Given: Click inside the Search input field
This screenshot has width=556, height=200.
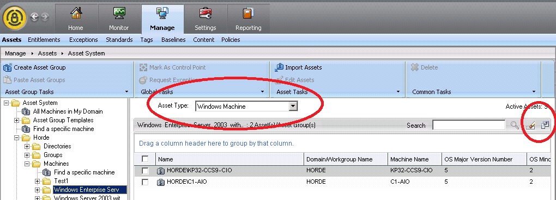Looking at the screenshot, I should [x=469, y=125].
